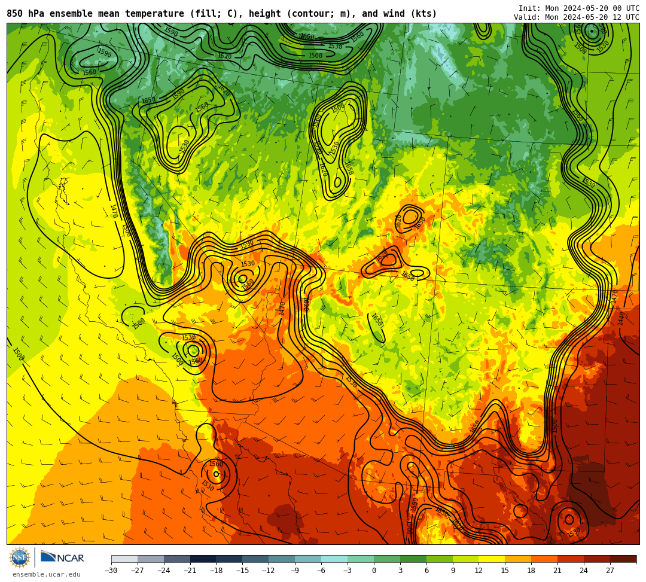
Task: Click the 'Valid: Mon 2024-05-20 12 UTC' label
Action: (577, 17)
